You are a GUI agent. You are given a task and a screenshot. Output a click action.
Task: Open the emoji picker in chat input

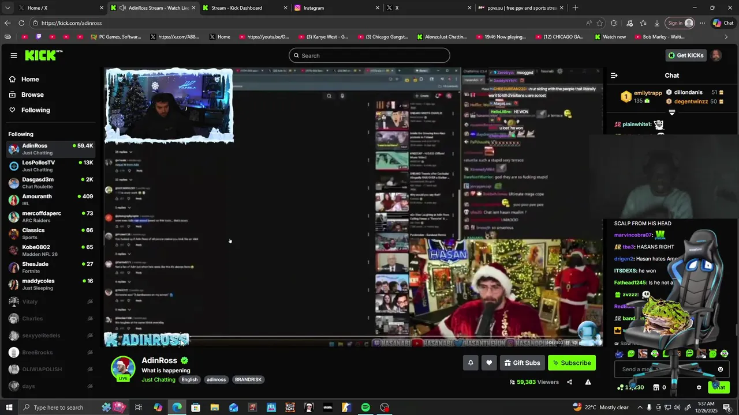click(720, 369)
